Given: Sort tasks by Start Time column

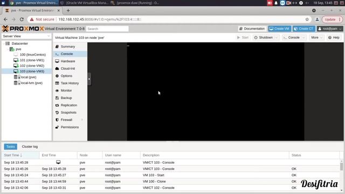Looking at the screenshot, I should tap(20, 155).
